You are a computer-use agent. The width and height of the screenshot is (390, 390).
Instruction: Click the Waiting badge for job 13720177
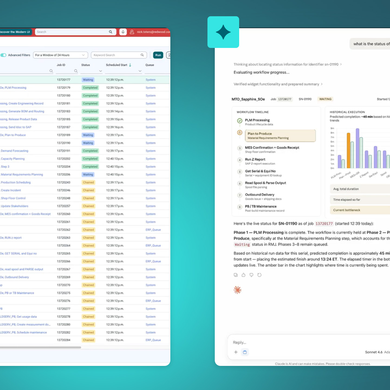88,80
